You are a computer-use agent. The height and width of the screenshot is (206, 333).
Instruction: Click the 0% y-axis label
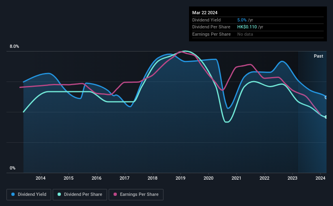(x=13, y=168)
